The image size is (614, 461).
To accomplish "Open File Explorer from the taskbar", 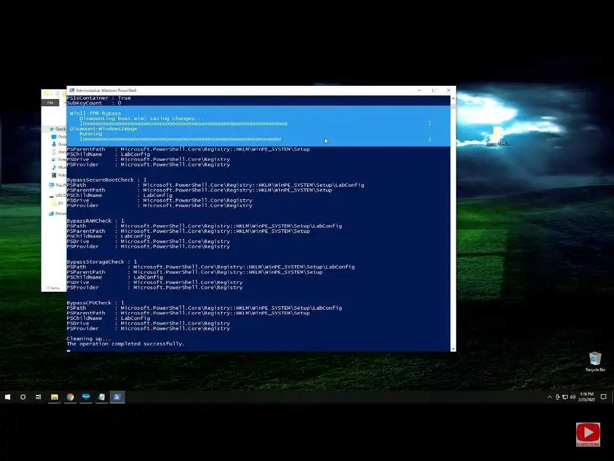I will point(55,397).
